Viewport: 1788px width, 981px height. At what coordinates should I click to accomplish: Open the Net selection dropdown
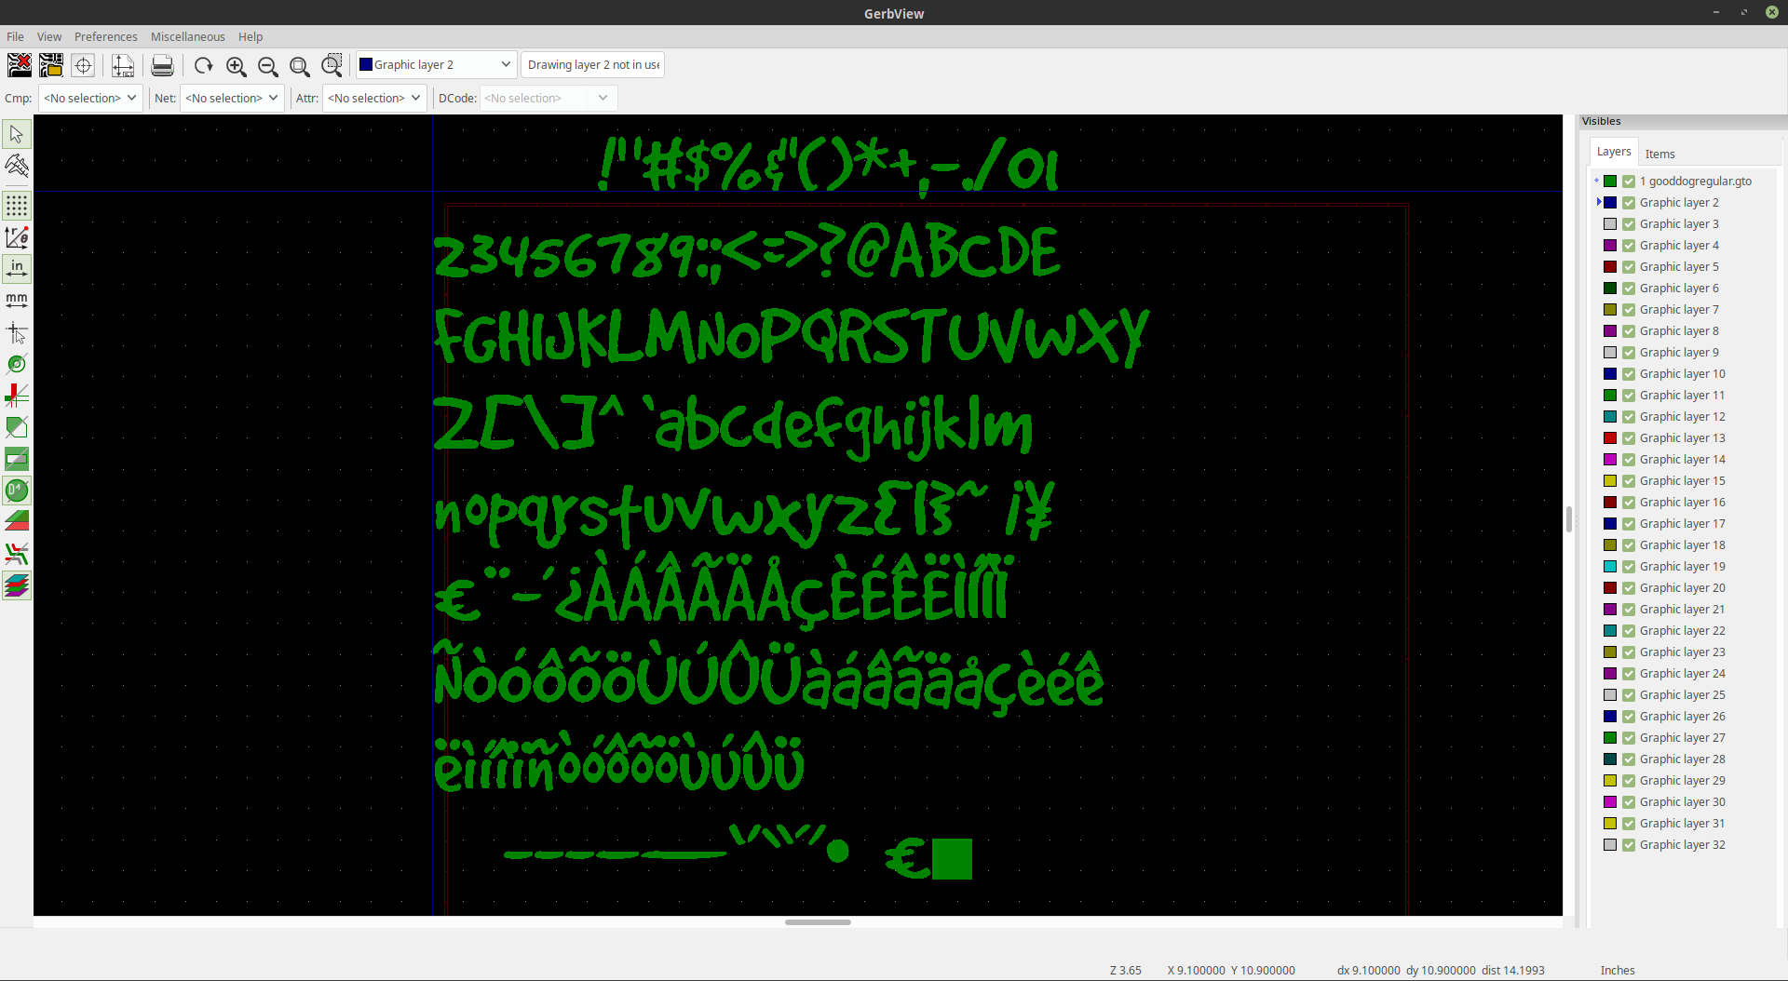click(x=232, y=98)
